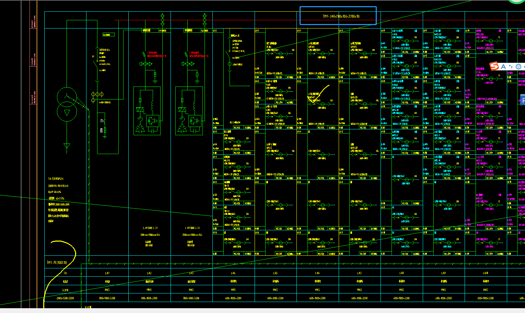525x313 pixels.
Task: Select the LA4 cabinet number cell
Action: [x=233, y=273]
